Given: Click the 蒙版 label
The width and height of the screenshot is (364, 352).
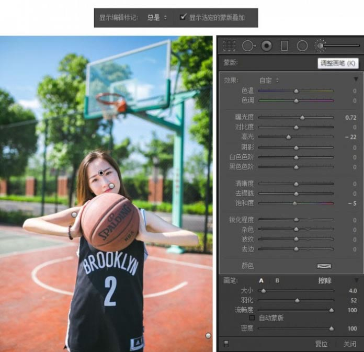Looking at the screenshot, I should pyautogui.click(x=230, y=62).
